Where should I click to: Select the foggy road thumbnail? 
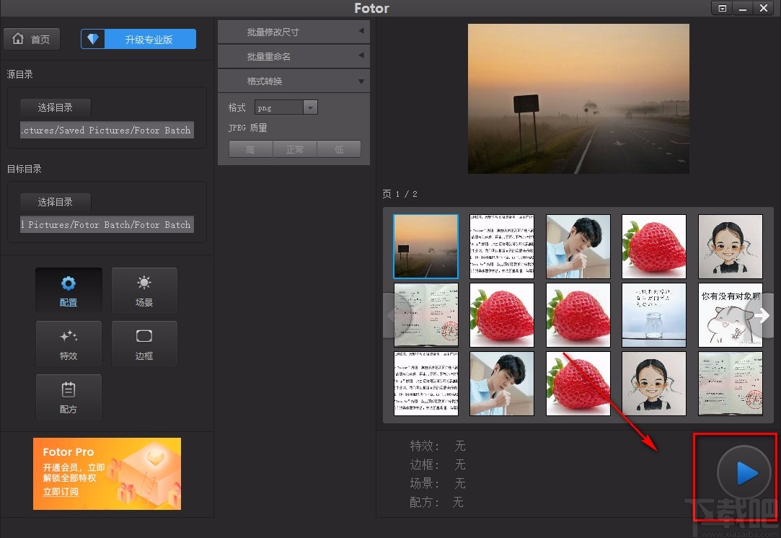(x=425, y=246)
